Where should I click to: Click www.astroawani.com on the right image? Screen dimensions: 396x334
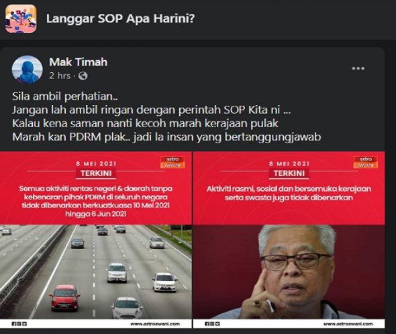point(348,324)
